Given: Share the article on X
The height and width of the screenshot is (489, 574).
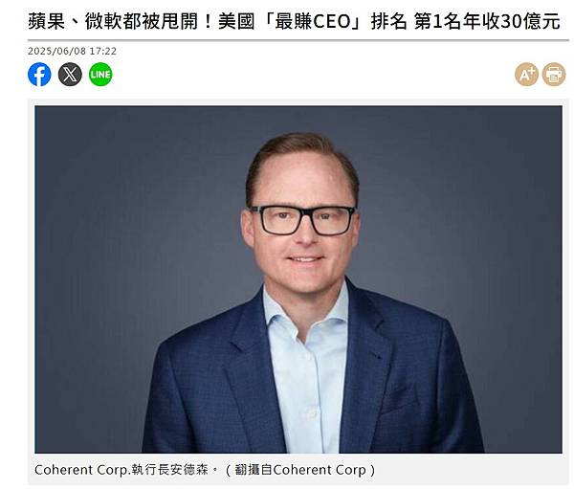Looking at the screenshot, I should point(70,75).
